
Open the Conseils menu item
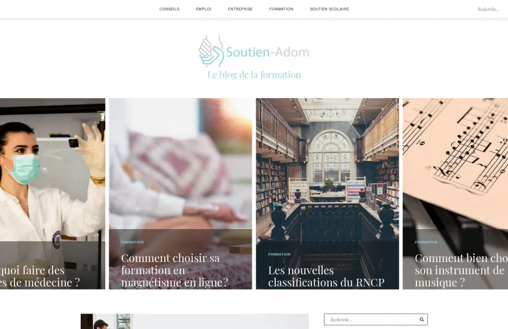click(170, 9)
